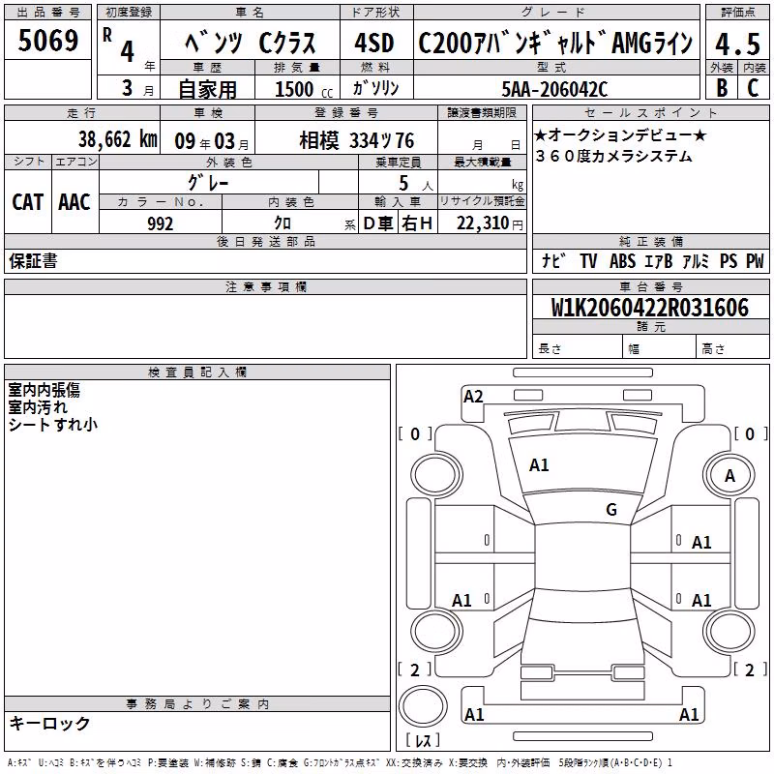Select the model code 5AA-206042C
Viewport: 774px width, 774px height.
554,89
